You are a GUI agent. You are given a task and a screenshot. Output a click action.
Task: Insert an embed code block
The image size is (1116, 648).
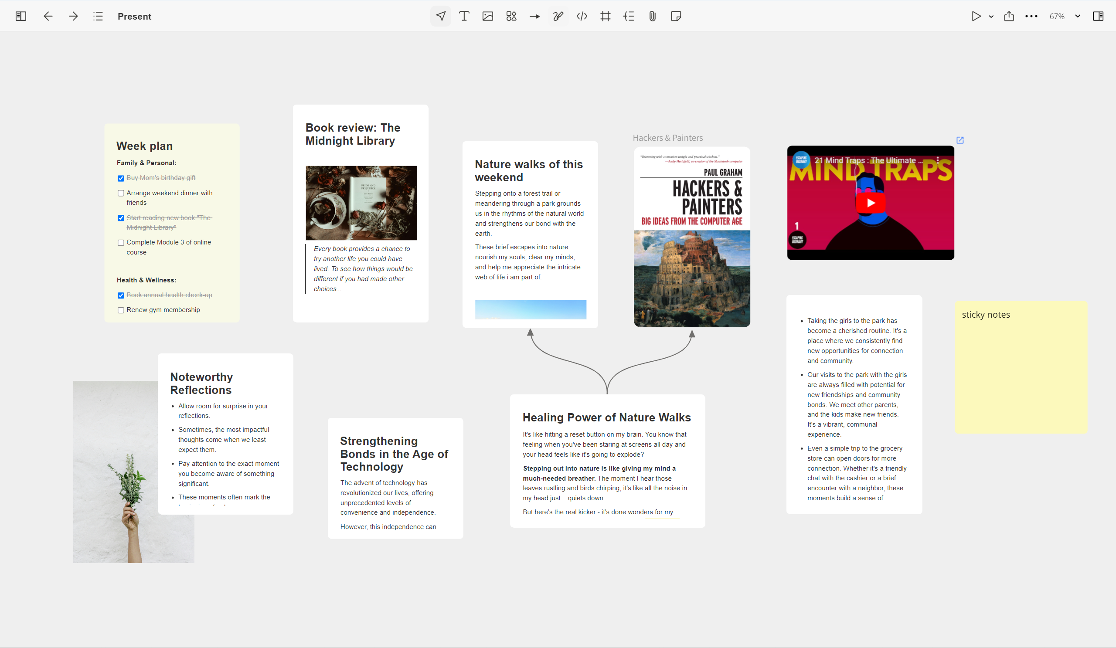point(582,17)
